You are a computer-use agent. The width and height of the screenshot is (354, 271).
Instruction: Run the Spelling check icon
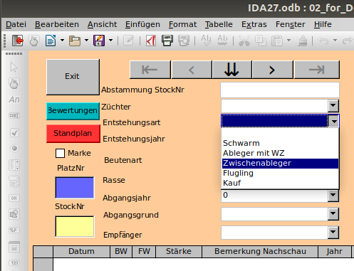click(206, 41)
